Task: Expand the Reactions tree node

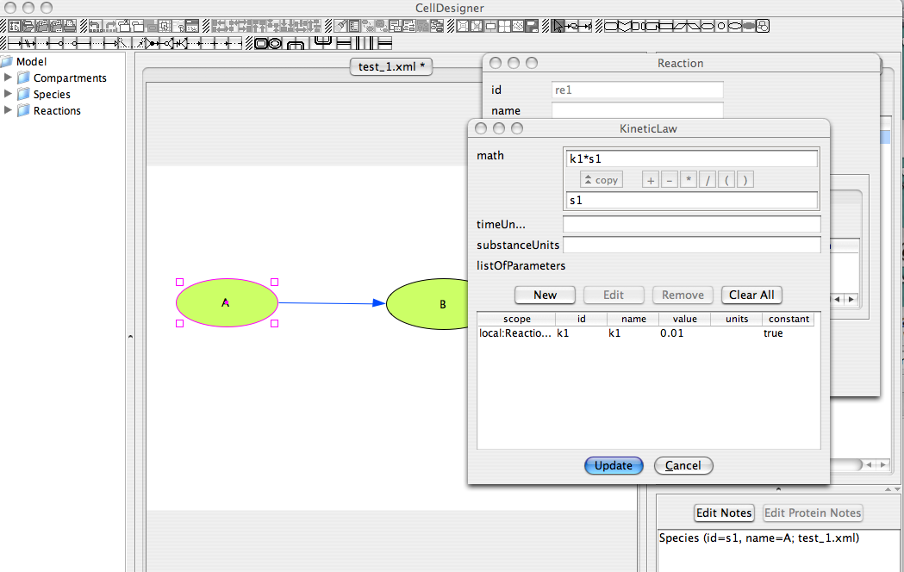Action: point(9,110)
